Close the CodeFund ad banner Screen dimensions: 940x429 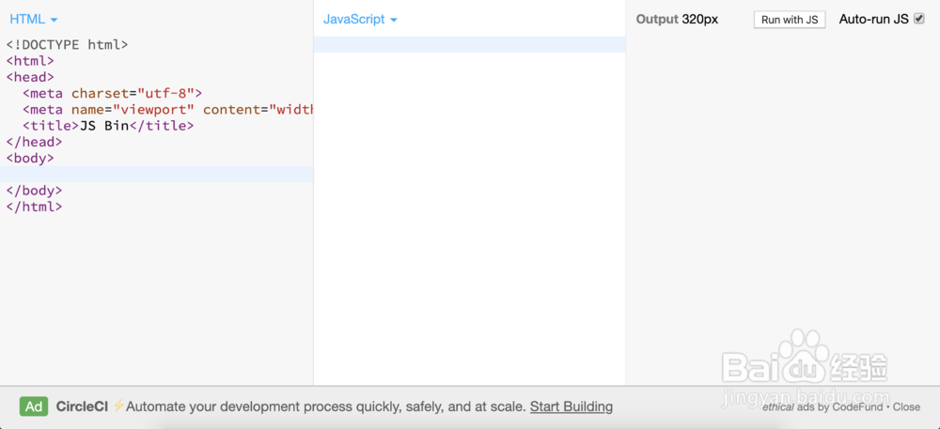[906, 407]
